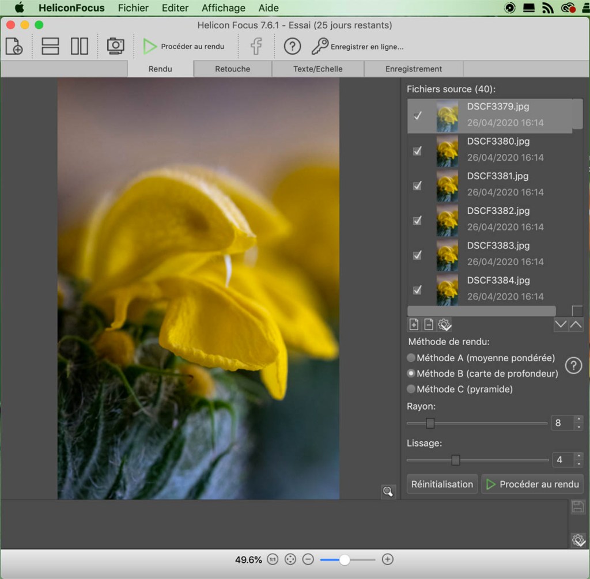Move the source list down with the chevron
The width and height of the screenshot is (590, 579).
pyautogui.click(x=561, y=325)
